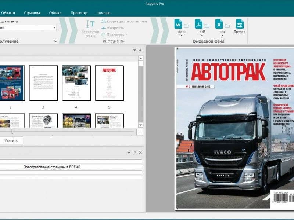Viewport: 294px width, 220px height.
Task: Pin the progress panel
Action: (135, 153)
